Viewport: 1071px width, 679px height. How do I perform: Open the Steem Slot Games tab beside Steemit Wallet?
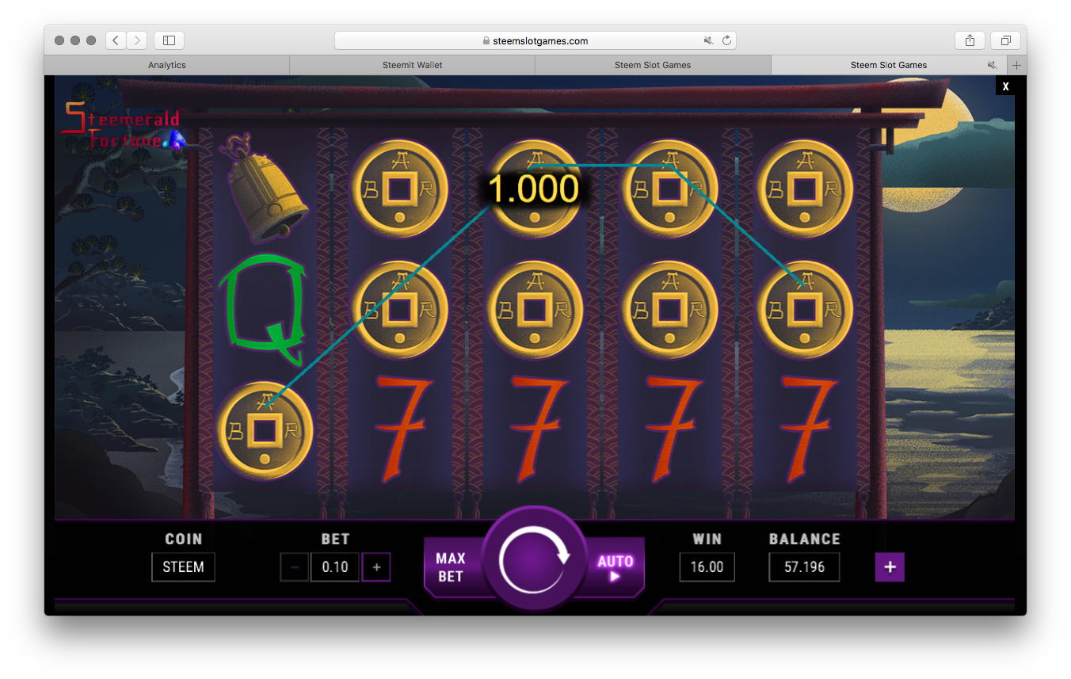653,65
